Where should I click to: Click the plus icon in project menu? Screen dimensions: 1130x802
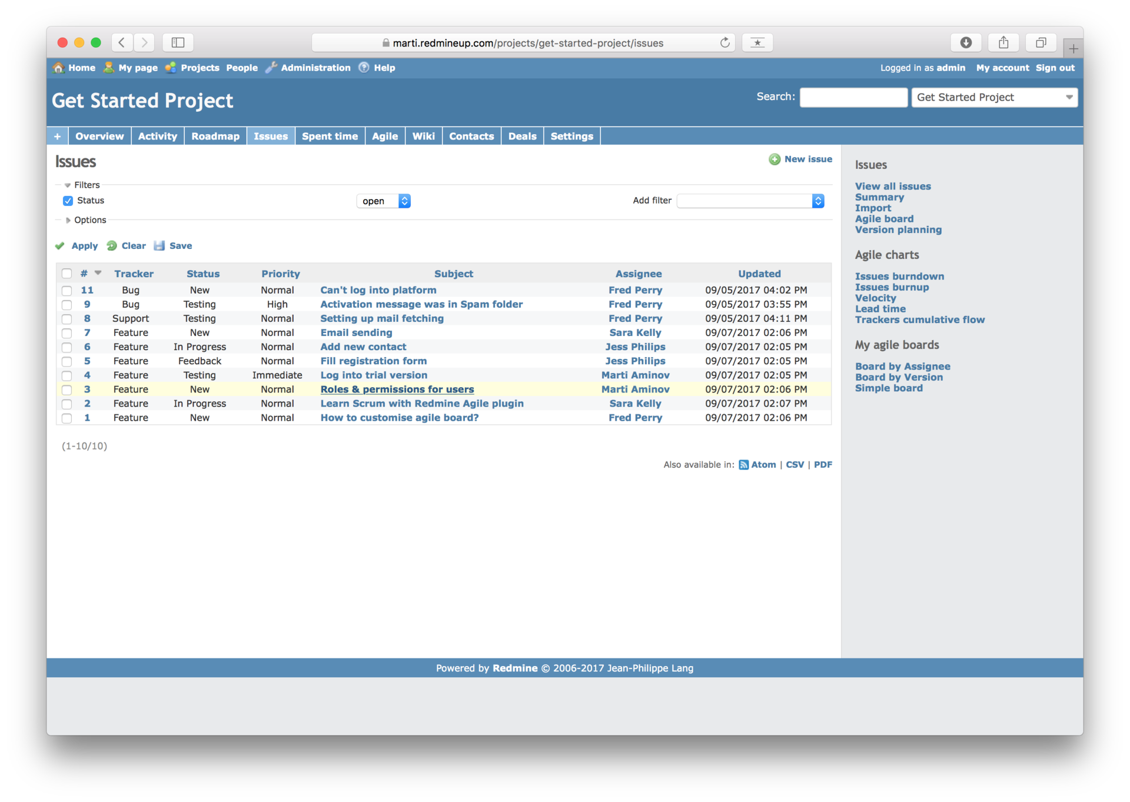click(x=57, y=137)
